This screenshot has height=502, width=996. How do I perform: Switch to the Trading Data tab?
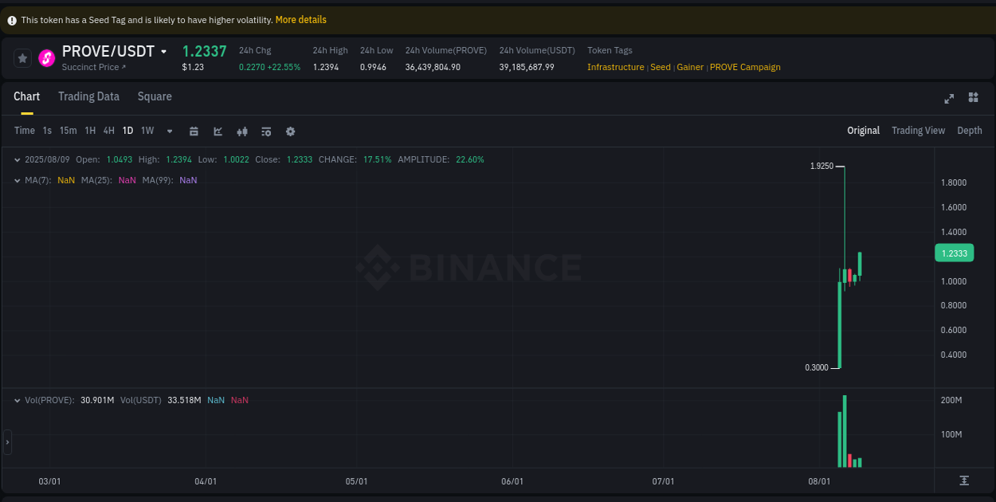pyautogui.click(x=88, y=96)
